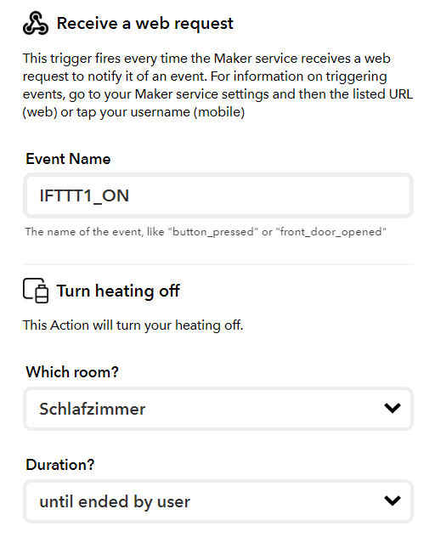Click the Receive a web request heading
This screenshot has width=435, height=543.
144,24
